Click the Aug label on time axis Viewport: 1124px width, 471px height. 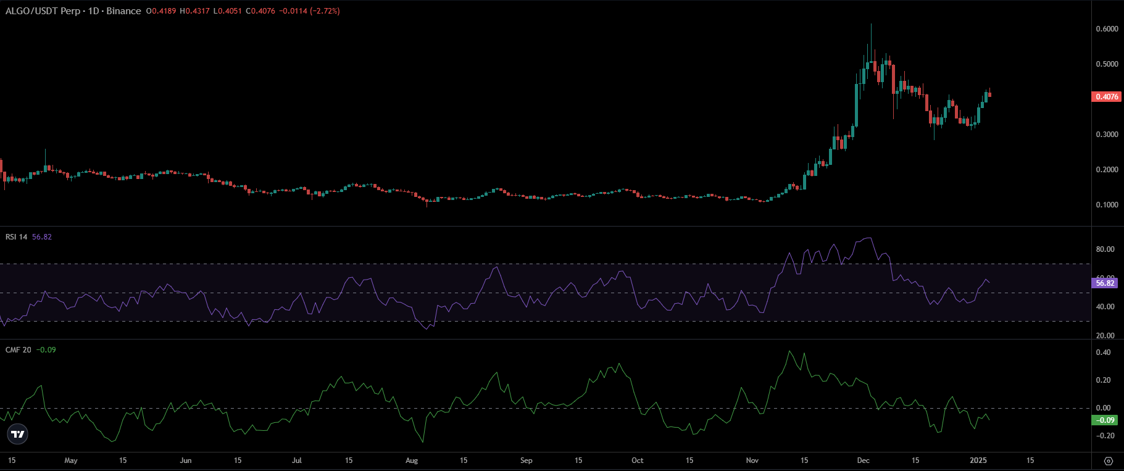(x=412, y=461)
